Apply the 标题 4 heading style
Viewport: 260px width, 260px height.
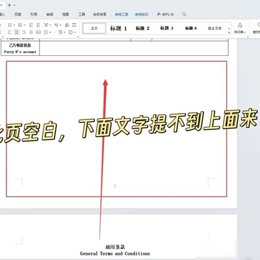[x=191, y=29]
